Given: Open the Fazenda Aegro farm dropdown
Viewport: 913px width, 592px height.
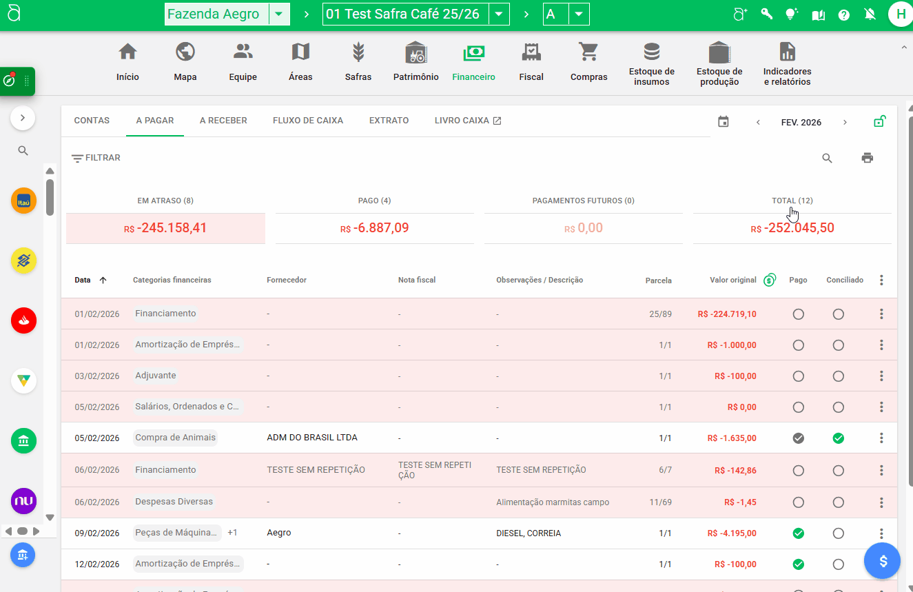Looking at the screenshot, I should coord(278,14).
